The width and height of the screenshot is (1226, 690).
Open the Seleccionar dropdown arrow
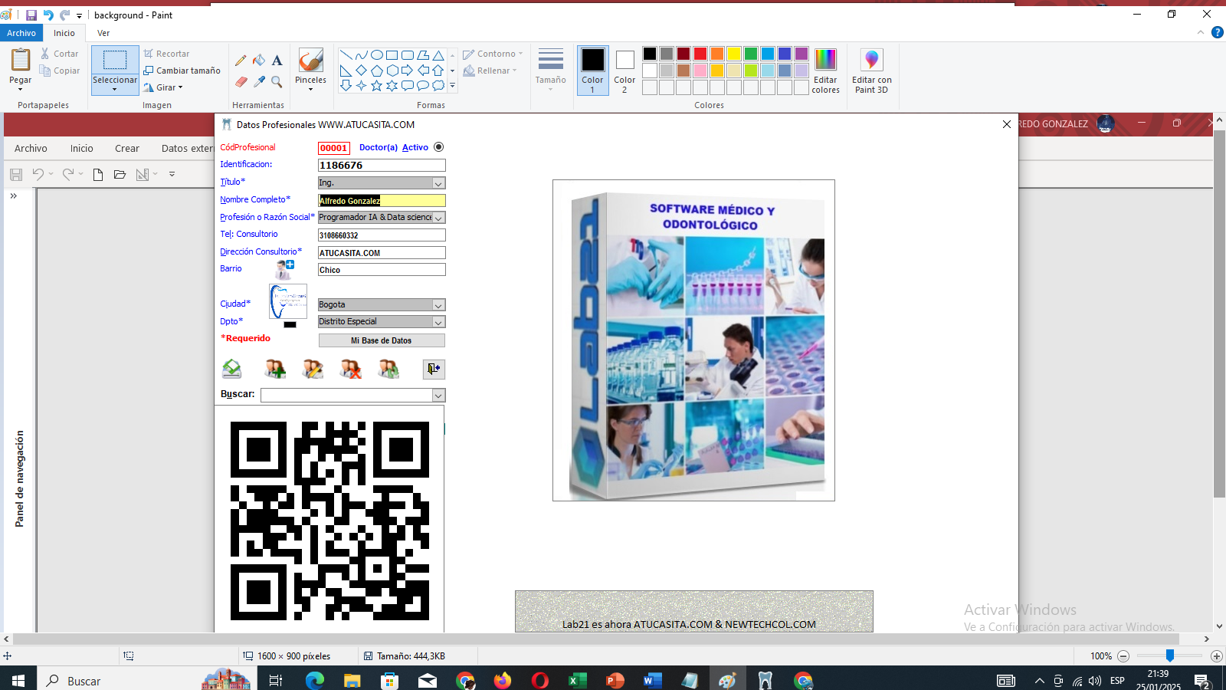[115, 90]
